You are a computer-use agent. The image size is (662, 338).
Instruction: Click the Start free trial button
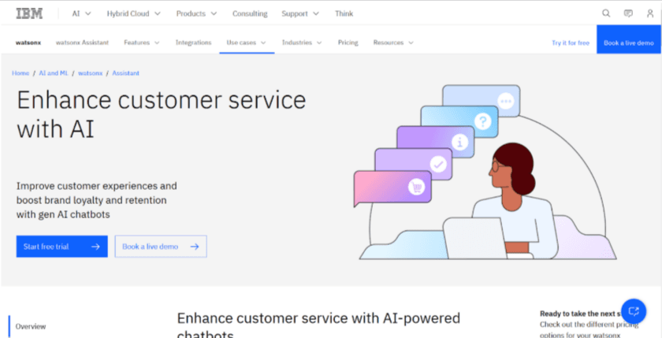tap(62, 247)
